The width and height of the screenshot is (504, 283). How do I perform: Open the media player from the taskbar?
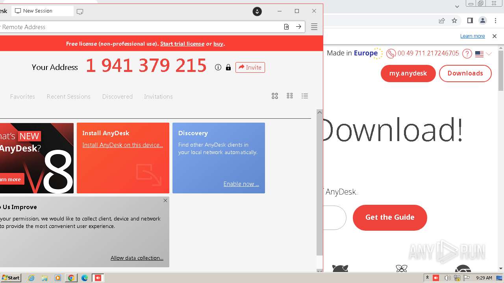coord(58,278)
